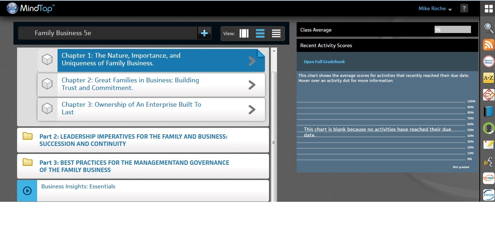Open the A-Z glossary app

coord(488,78)
